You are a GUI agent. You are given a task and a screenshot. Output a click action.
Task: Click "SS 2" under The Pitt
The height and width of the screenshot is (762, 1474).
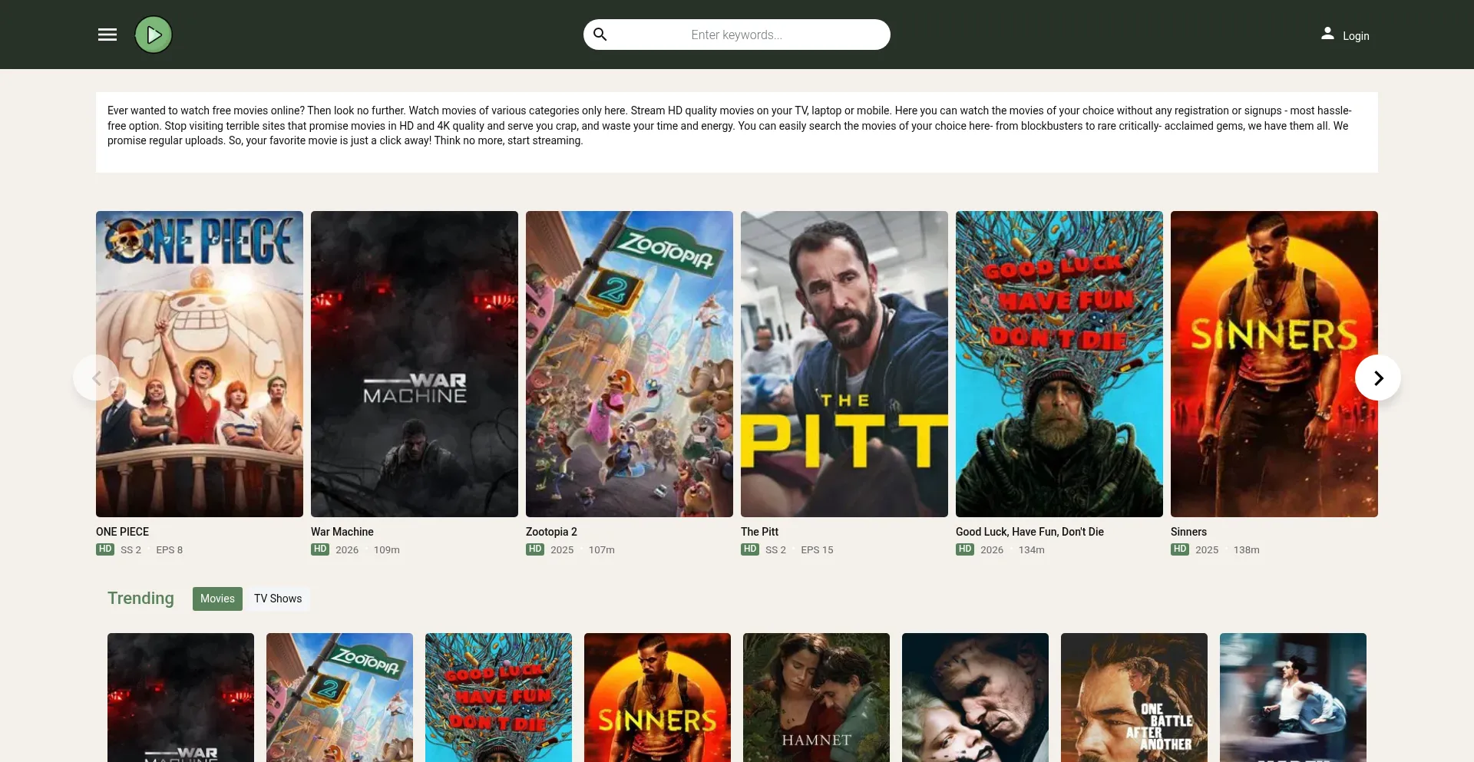click(x=775, y=550)
